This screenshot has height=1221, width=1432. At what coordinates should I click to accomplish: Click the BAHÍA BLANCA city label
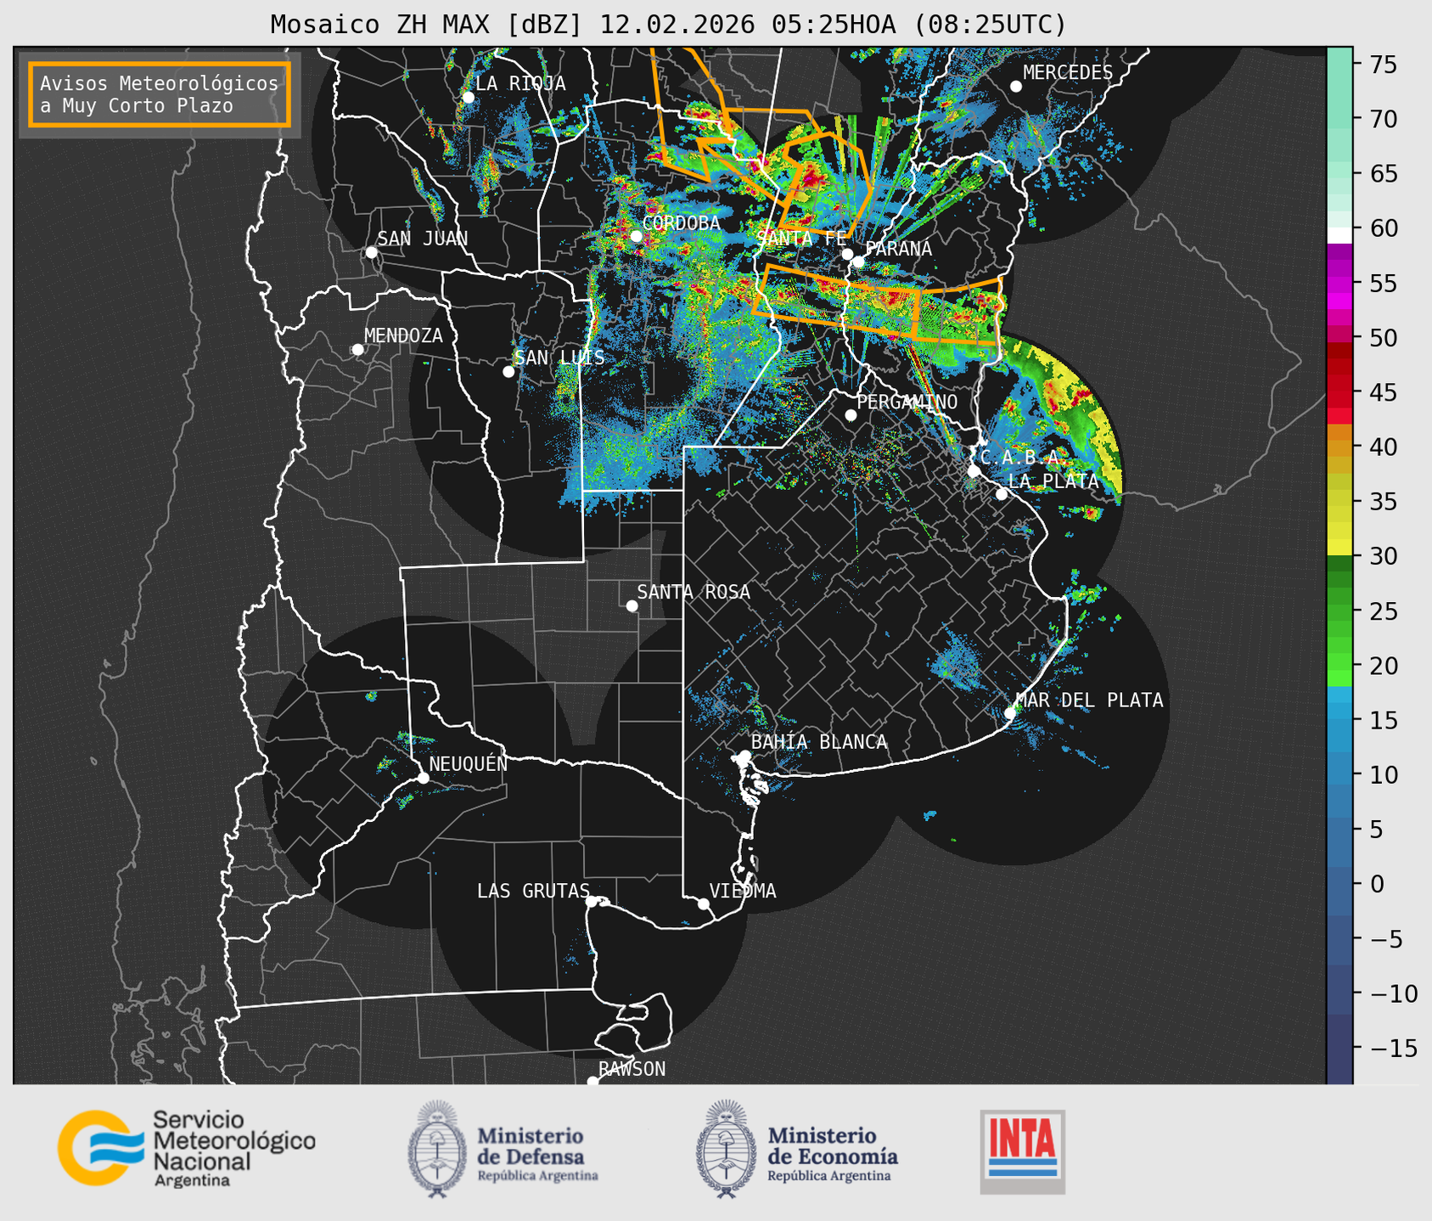point(819,742)
